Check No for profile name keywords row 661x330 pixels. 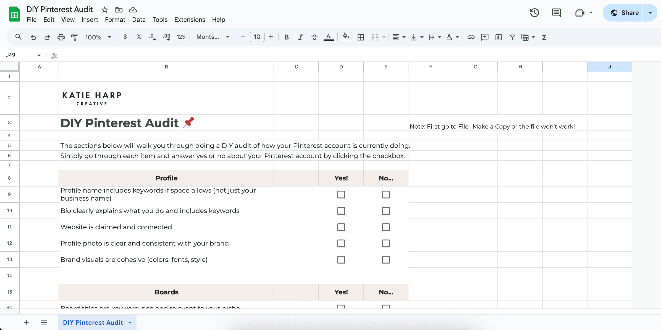click(x=386, y=195)
